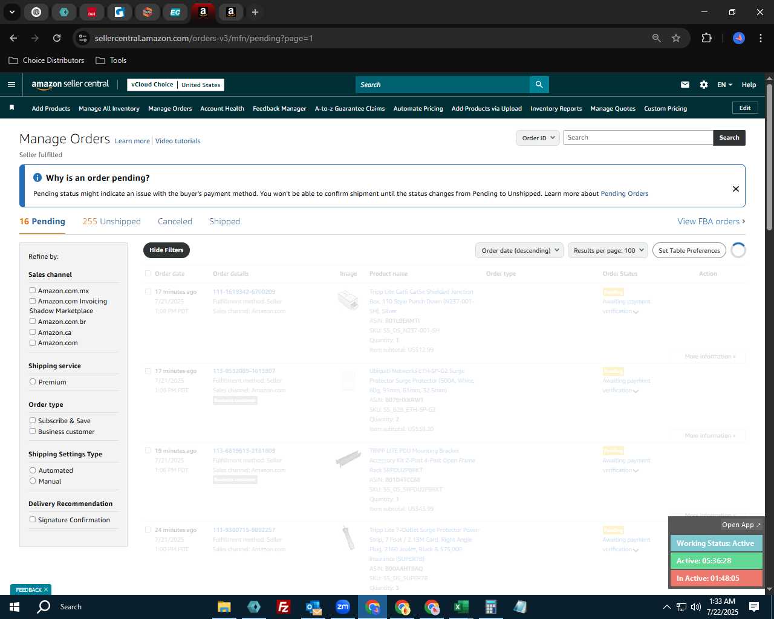Expand status details of order 113-9532089-1613807
This screenshot has width=774, height=619.
point(636,391)
